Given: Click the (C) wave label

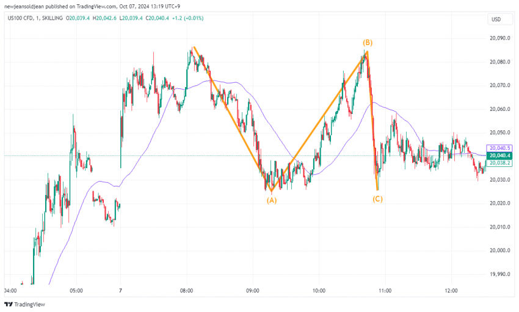Looking at the screenshot, I should 377,199.
